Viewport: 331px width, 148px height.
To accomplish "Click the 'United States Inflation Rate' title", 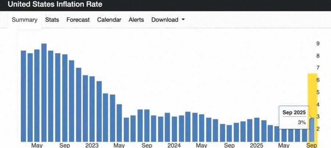I will (55, 4).
